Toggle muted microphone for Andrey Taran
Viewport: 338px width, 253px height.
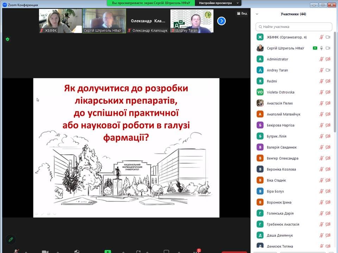coord(321,70)
